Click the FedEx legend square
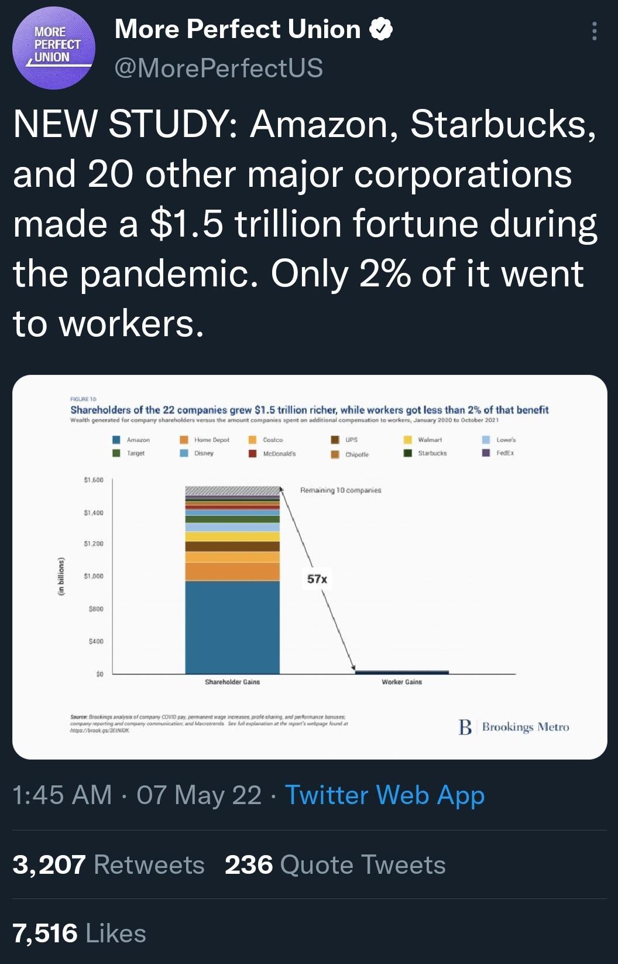This screenshot has width=618, height=964. click(484, 452)
